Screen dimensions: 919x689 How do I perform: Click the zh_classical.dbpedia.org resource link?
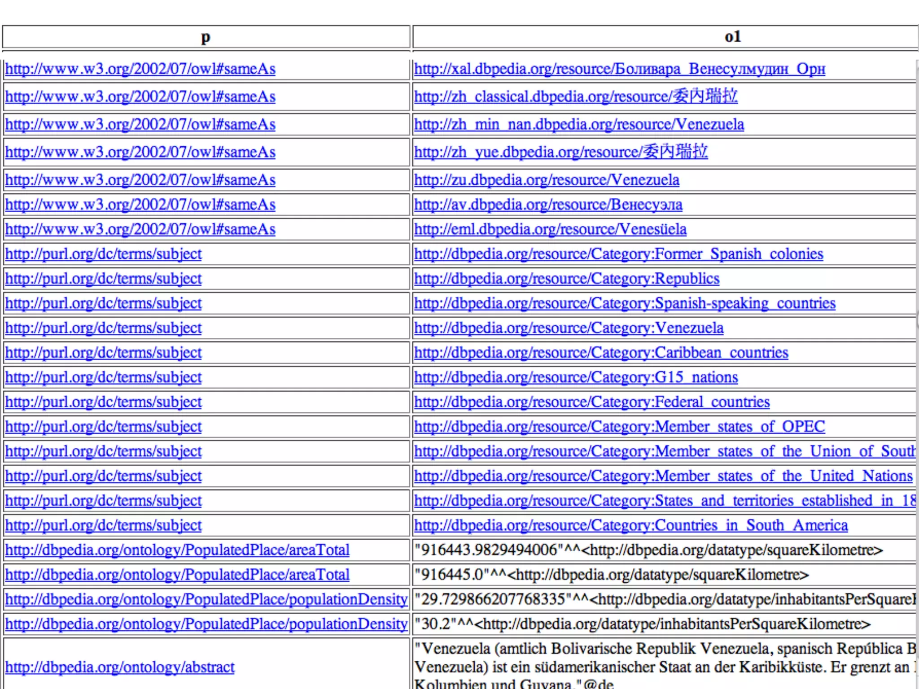(x=575, y=97)
